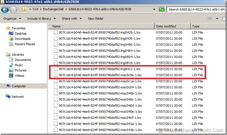This screenshot has height=135, width=227.
Task: Click the Change your view icon
Action: pos(210,18)
